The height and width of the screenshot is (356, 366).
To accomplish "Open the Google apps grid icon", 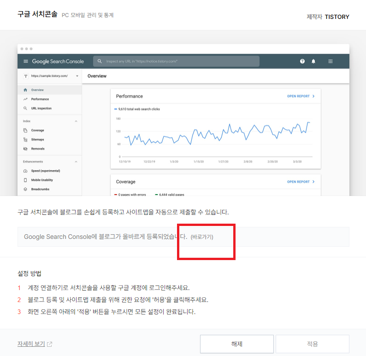I will [331, 61].
